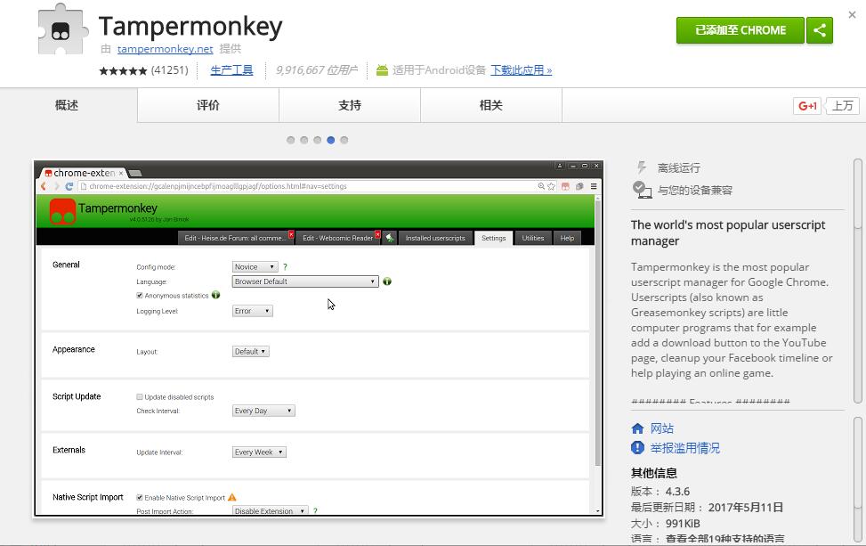Click the bookmark star in the preview address bar

(551, 186)
